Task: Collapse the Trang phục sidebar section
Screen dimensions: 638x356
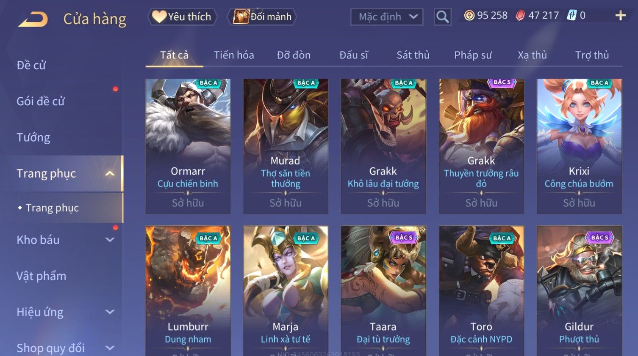Action: pyautogui.click(x=110, y=173)
